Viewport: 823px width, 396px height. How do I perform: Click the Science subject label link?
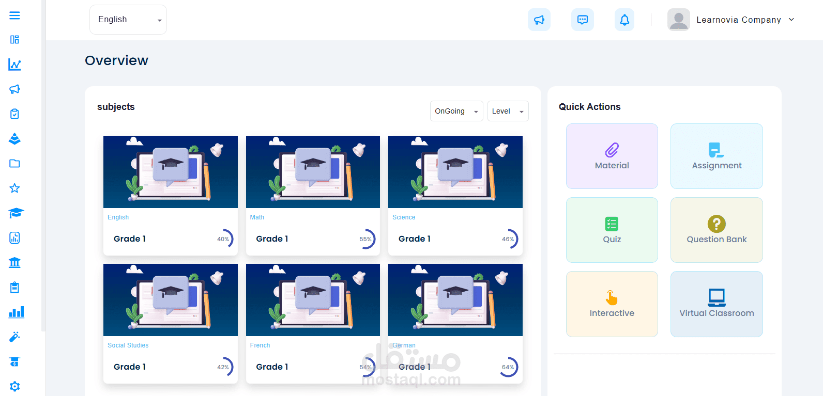click(x=404, y=217)
